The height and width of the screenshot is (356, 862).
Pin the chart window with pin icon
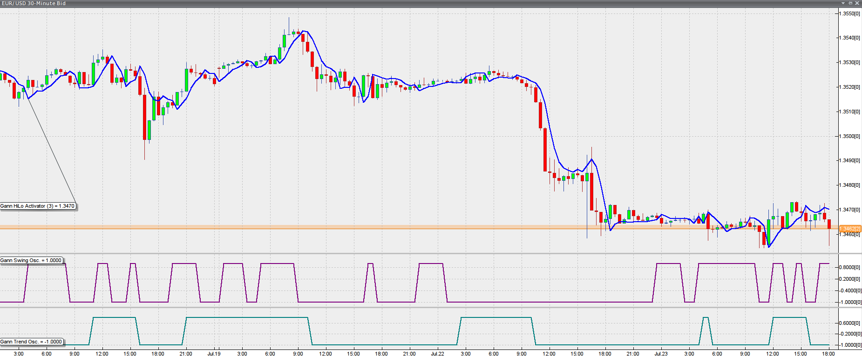850,3
